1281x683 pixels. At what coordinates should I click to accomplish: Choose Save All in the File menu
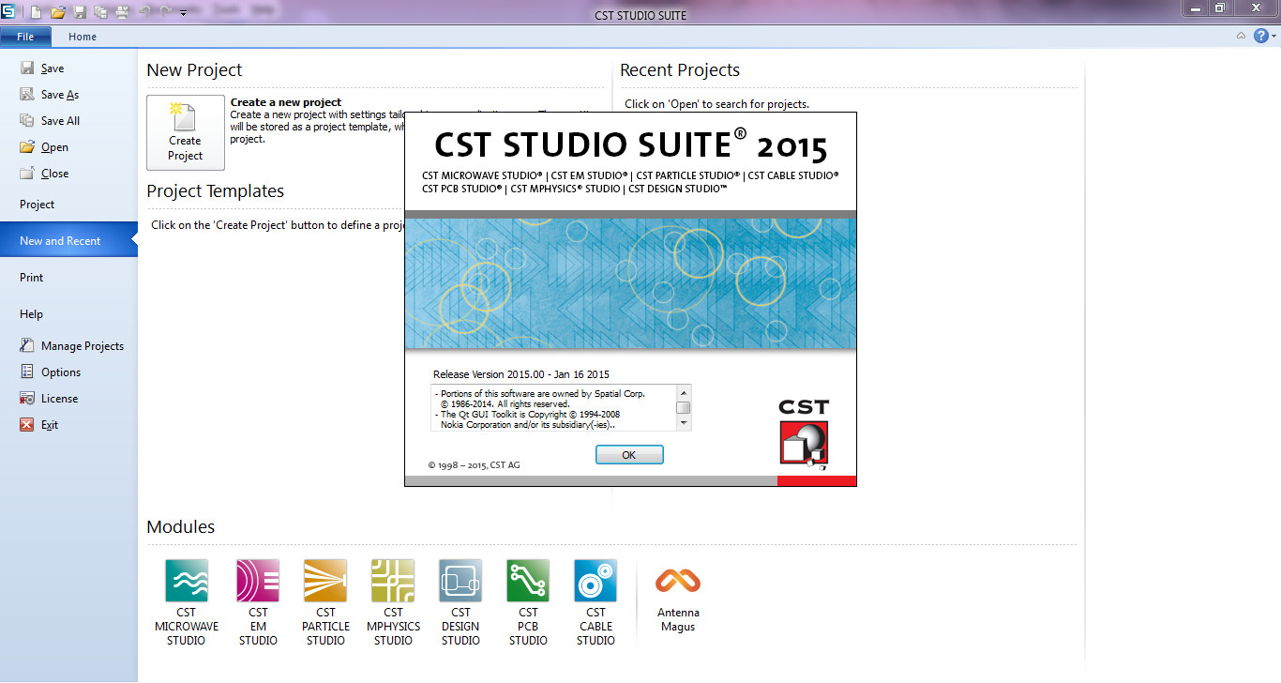[51, 121]
